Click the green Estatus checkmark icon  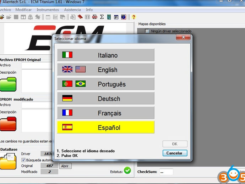pos(127,171)
